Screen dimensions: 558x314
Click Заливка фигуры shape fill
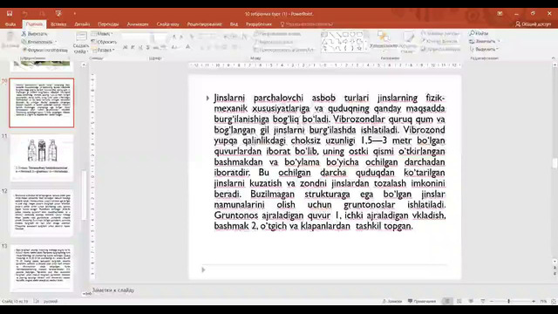[x=440, y=33]
